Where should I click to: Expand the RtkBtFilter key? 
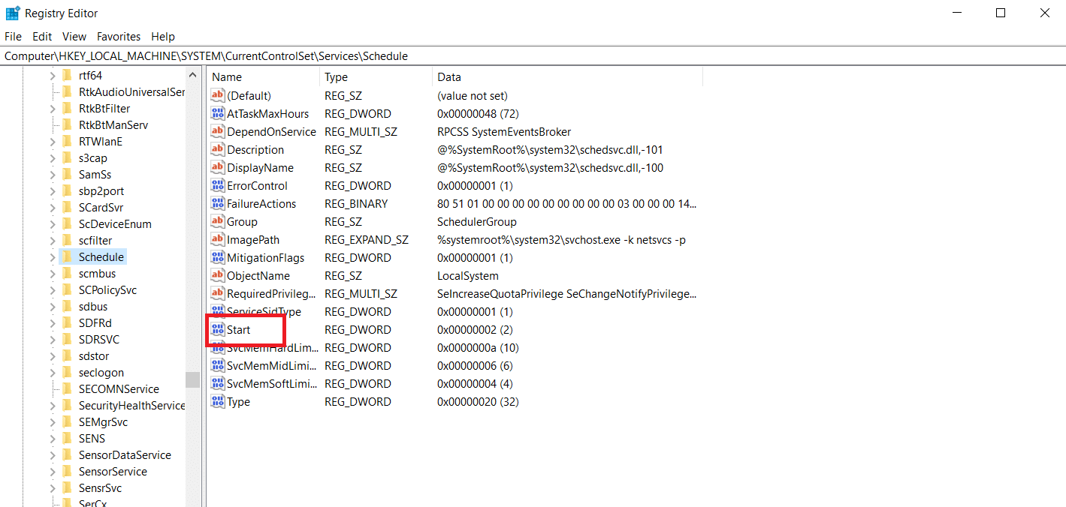[x=52, y=109]
